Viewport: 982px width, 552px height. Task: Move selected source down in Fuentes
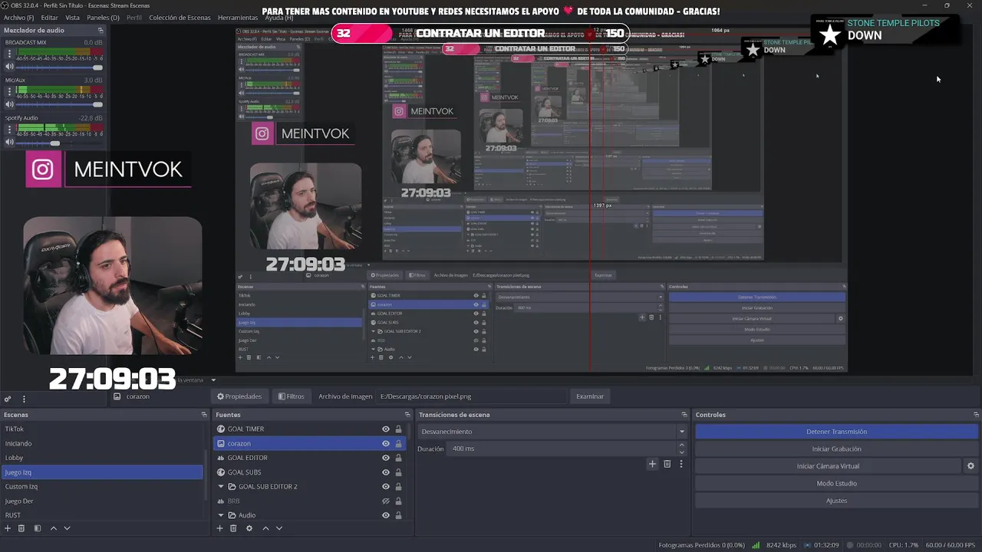coord(279,528)
